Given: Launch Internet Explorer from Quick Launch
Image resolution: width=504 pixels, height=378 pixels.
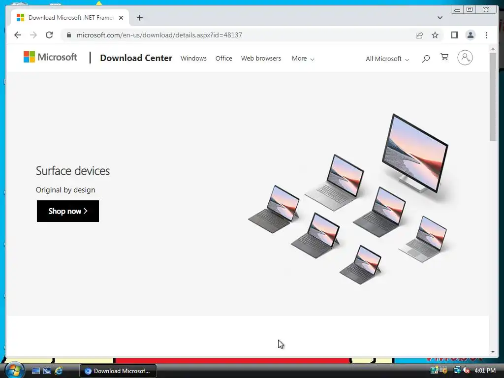Looking at the screenshot, I should tap(59, 371).
